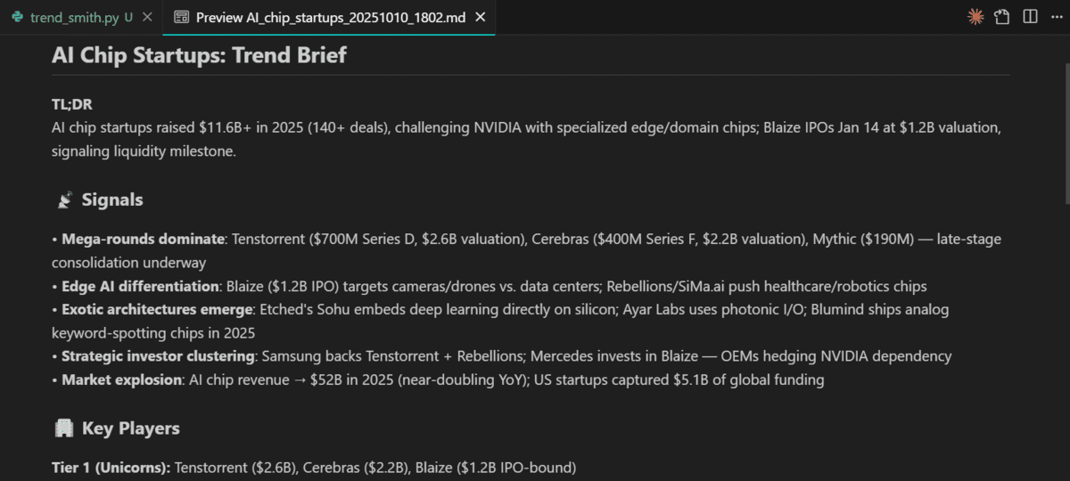Close the Preview AI_chip_startups tab
1070x481 pixels.
[x=481, y=18]
